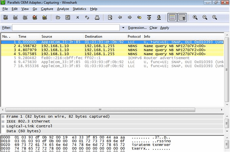Select ICMPv6 Router advertisement packet 5
The image size is (230, 152).
(112, 58)
